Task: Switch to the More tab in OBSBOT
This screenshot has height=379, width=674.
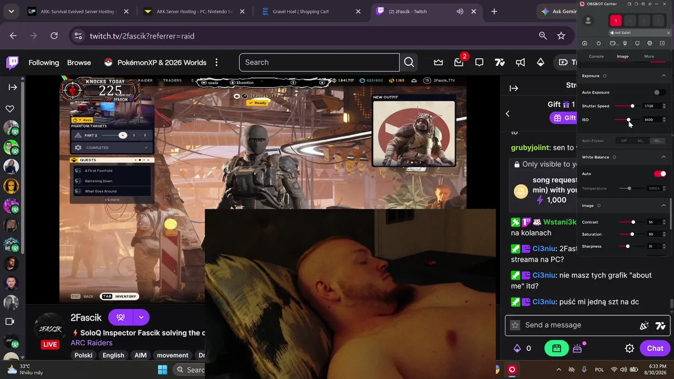Action: click(x=649, y=56)
